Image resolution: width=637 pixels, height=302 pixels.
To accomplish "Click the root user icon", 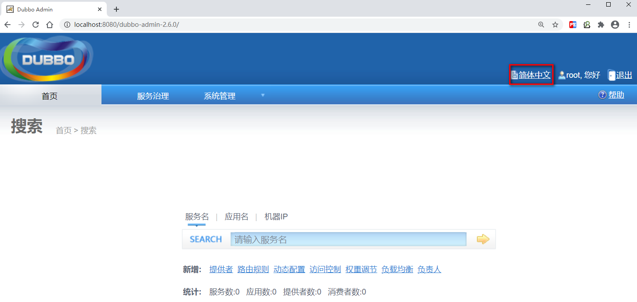I will pyautogui.click(x=561, y=75).
